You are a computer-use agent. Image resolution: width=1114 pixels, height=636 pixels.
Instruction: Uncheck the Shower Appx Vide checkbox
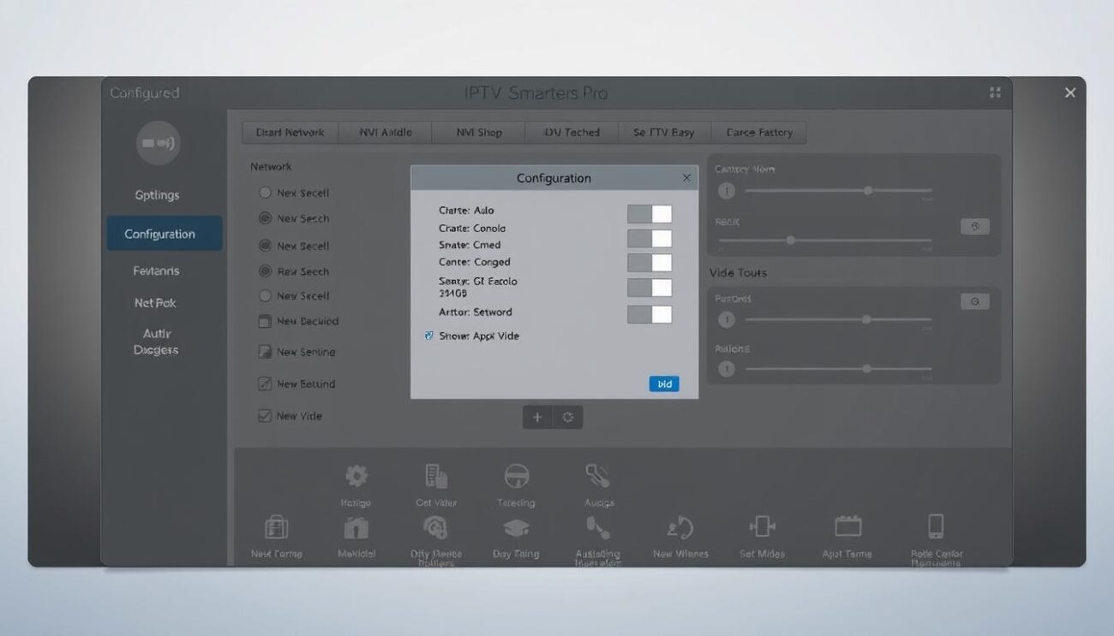[428, 336]
